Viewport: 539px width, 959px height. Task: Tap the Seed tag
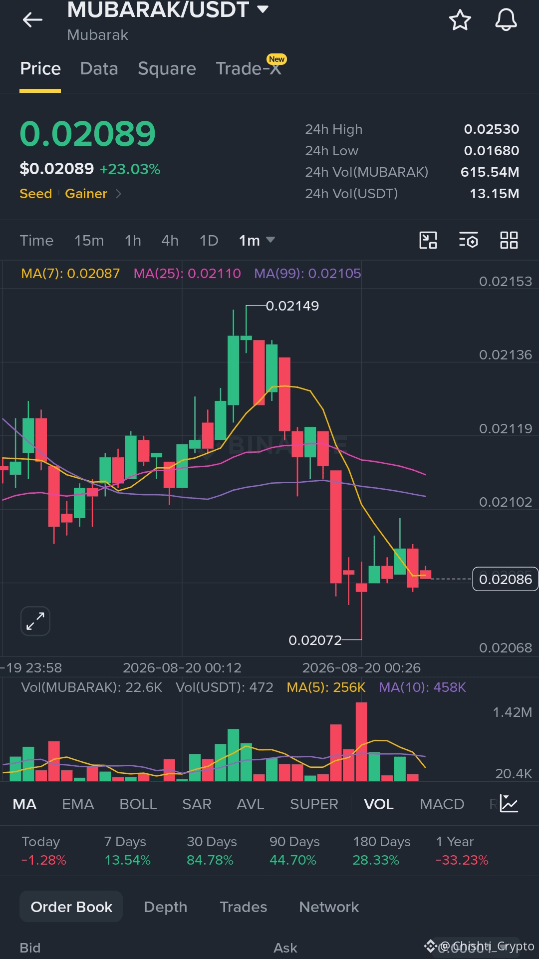pyautogui.click(x=35, y=194)
